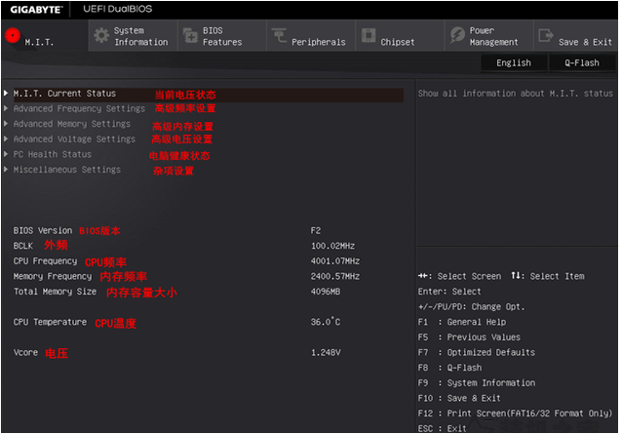The width and height of the screenshot is (622, 434).
Task: Select the Save & Exit tab
Action: click(x=576, y=36)
